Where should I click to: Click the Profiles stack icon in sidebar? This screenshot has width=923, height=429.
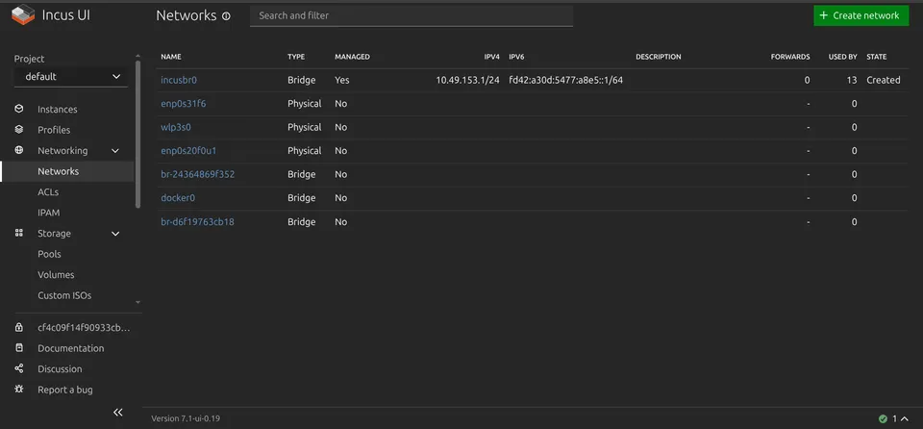[x=19, y=130]
